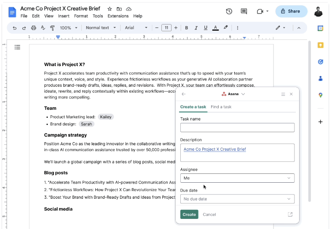Switch to the Find a task tab
Image resolution: width=332 pixels, height=229 pixels.
coord(221,107)
